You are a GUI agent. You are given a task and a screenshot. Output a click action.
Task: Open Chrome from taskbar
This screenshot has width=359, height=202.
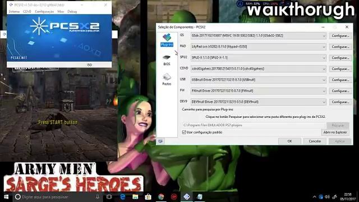coord(161,197)
